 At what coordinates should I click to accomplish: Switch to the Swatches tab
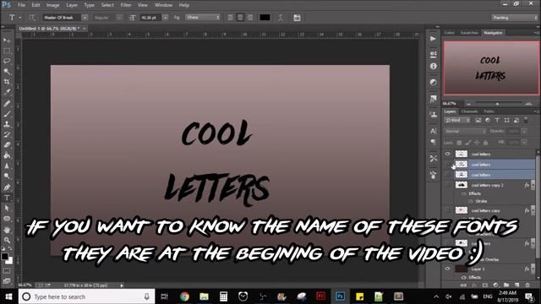[x=469, y=33]
